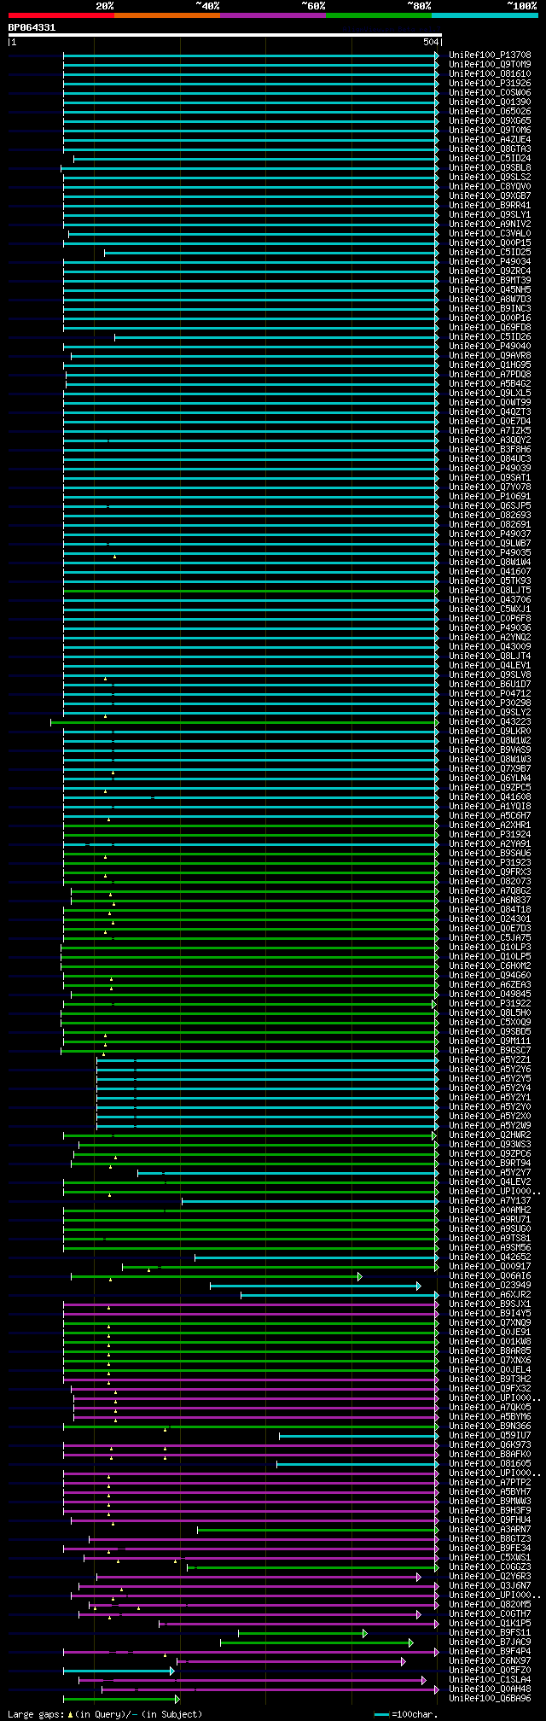
Task: Select label UniRef100_B9FS11
Action: coord(490,1633)
